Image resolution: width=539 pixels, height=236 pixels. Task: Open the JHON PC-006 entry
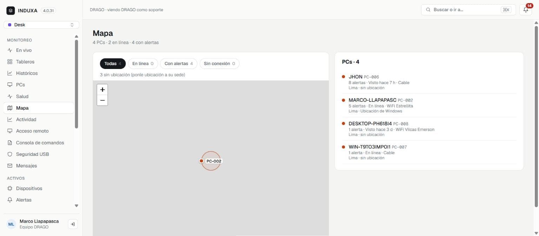point(429,82)
